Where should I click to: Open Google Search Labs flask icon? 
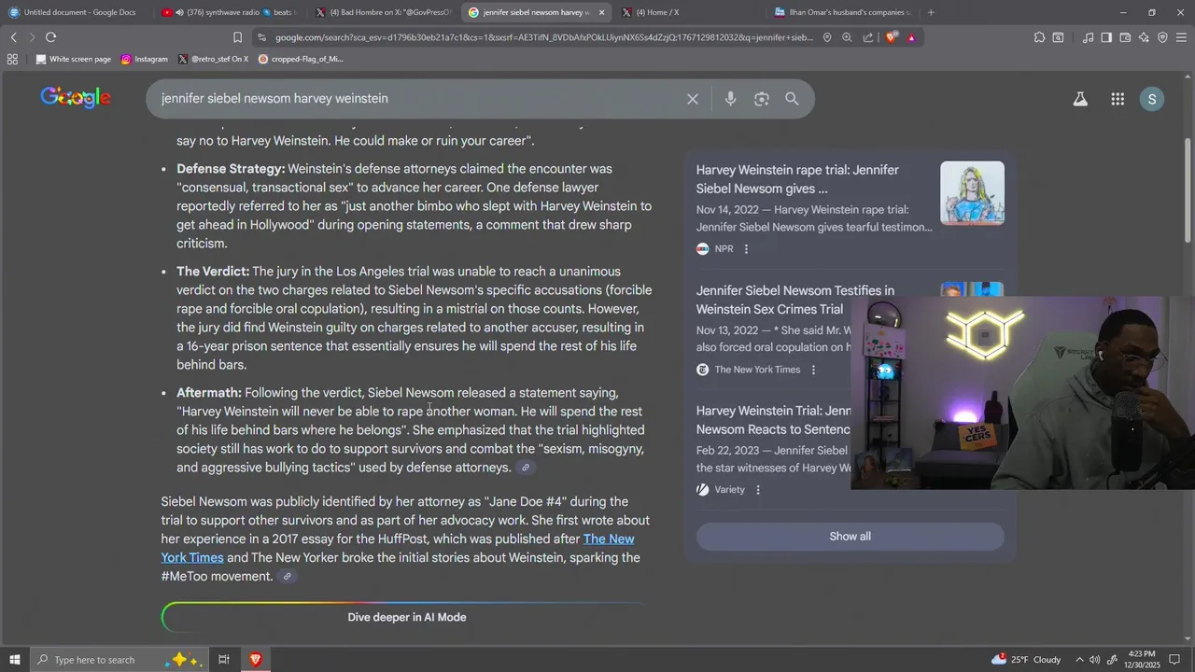coord(1080,99)
